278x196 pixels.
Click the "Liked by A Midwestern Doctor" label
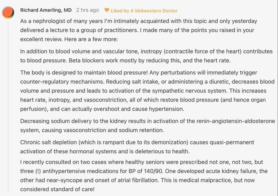coord(144,11)
